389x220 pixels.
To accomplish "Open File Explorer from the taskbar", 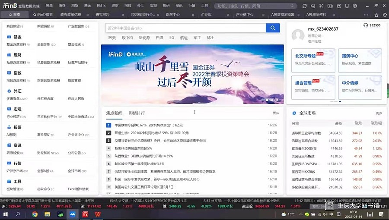I will [47, 214].
